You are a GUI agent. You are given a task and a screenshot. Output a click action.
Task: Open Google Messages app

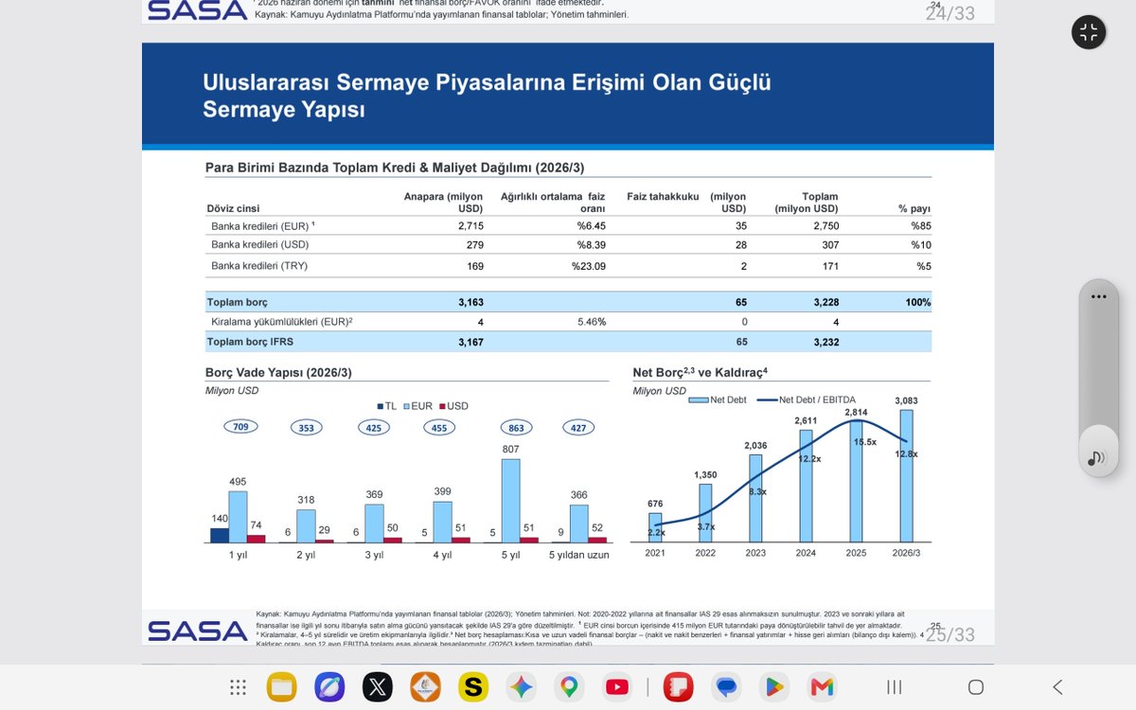point(726,687)
